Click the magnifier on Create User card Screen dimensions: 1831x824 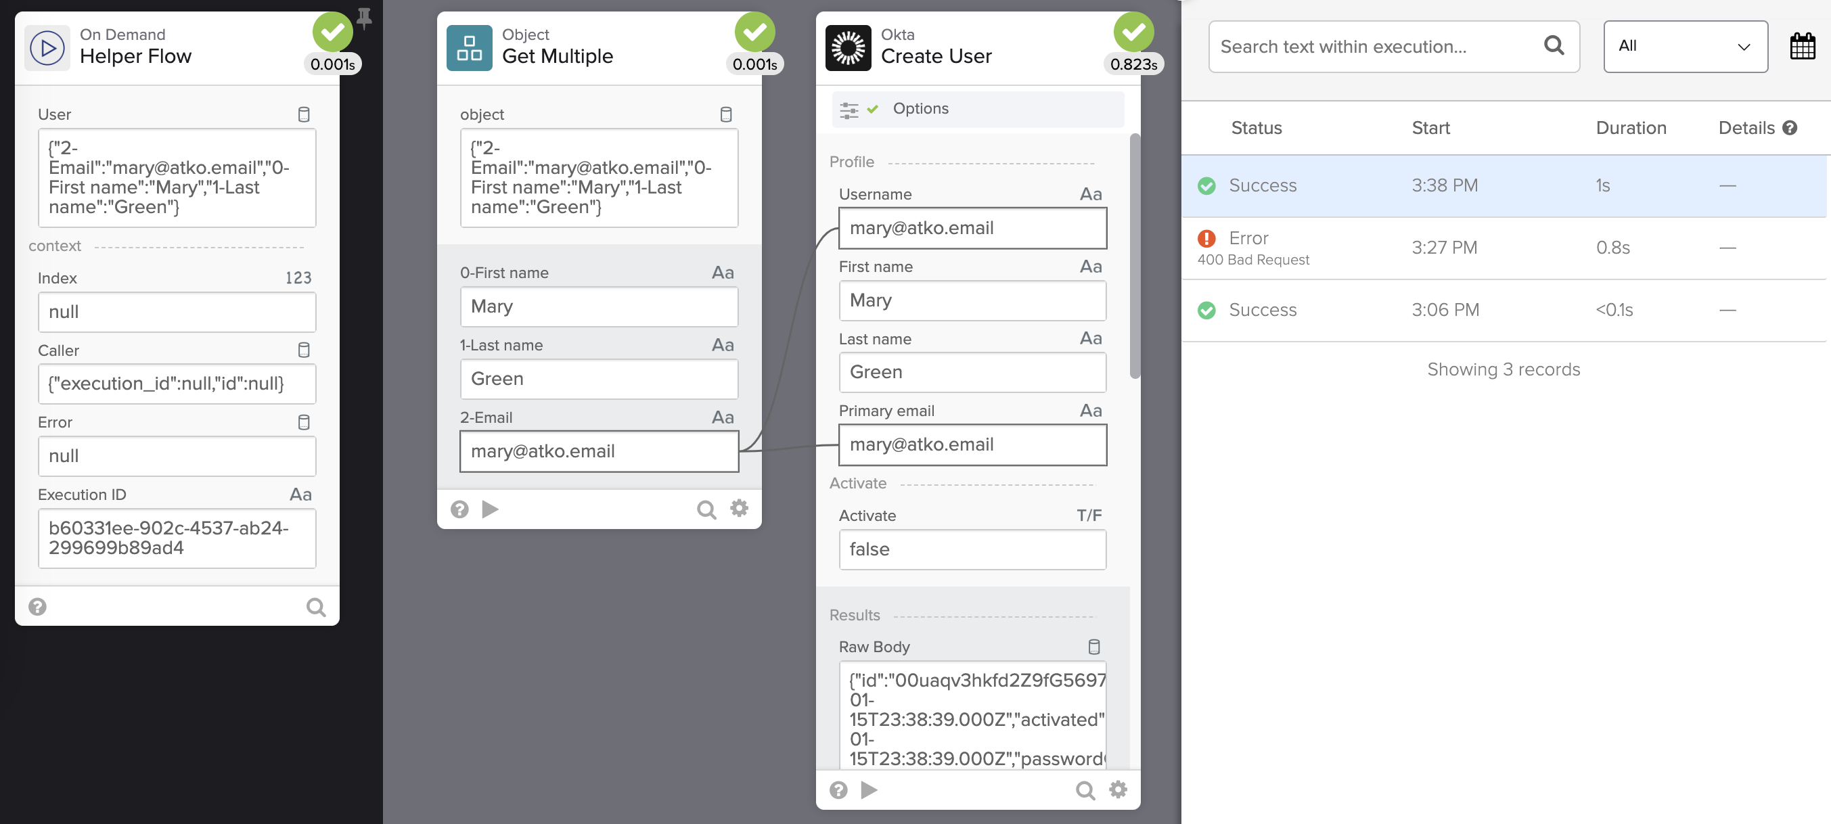click(x=1085, y=790)
